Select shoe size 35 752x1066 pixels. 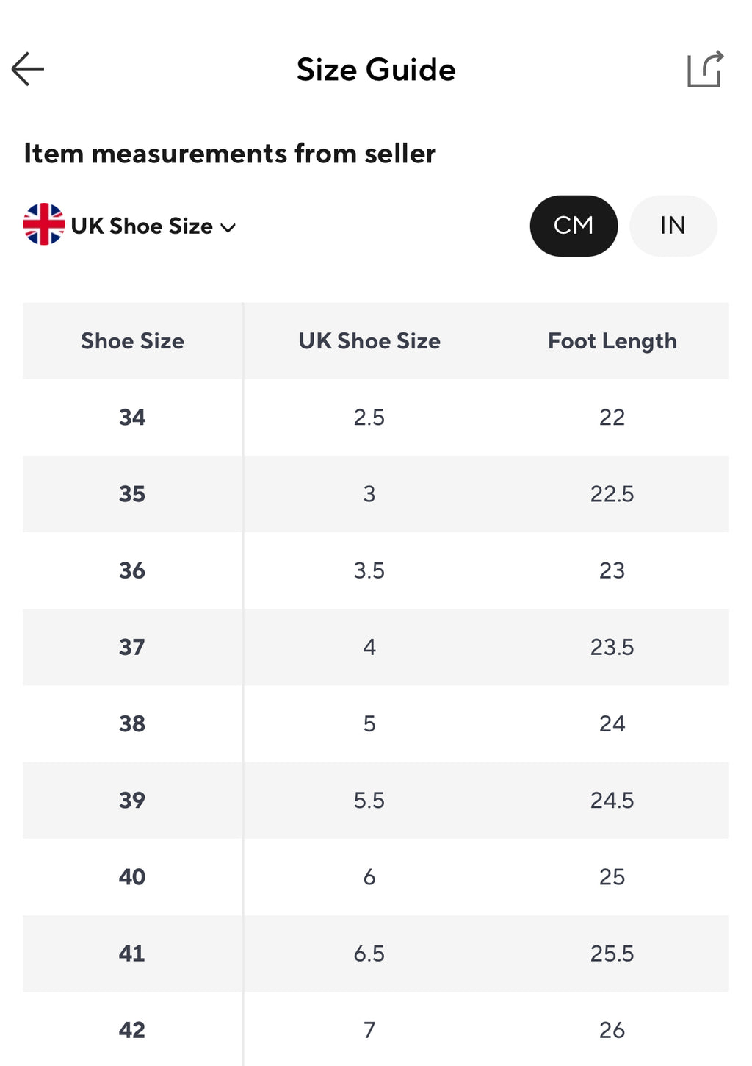[132, 494]
